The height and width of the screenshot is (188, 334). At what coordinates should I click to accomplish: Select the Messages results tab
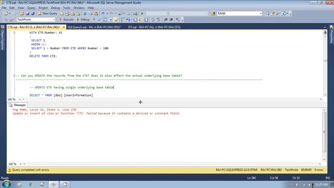[x=17, y=105]
